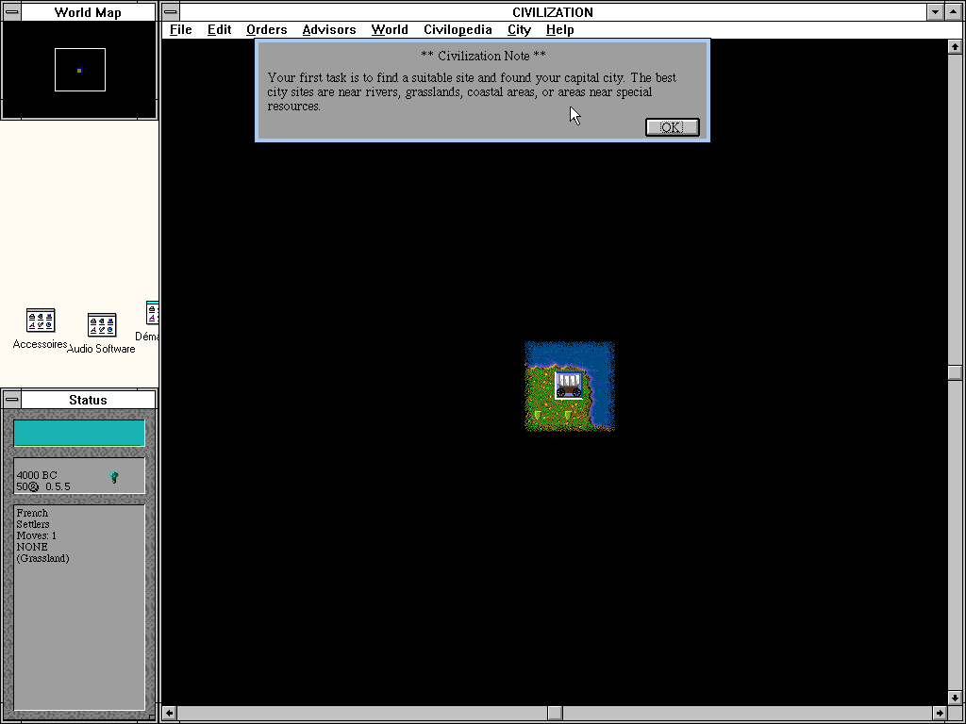Minimize the CIVILIZATION window
Image resolution: width=966 pixels, height=724 pixels.
pyautogui.click(x=935, y=11)
